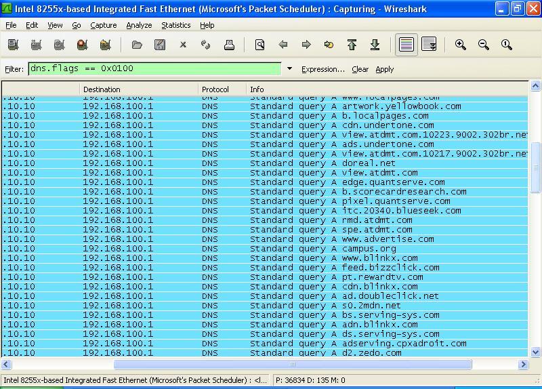The width and height of the screenshot is (542, 389).
Task: Click the display filter input field
Action: (154, 69)
